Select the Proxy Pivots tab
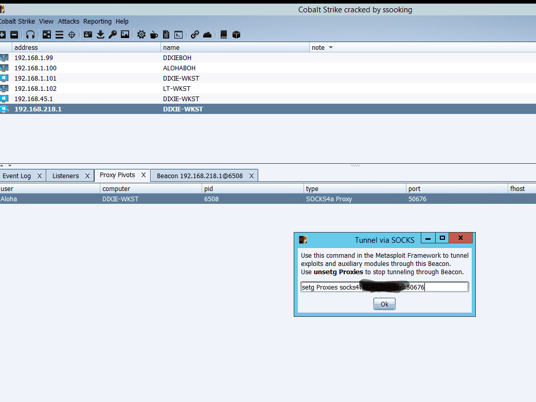 coord(117,175)
